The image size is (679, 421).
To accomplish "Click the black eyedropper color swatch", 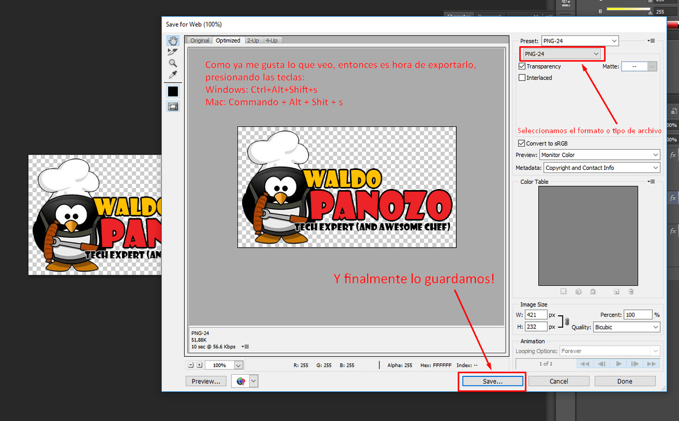I will (173, 91).
